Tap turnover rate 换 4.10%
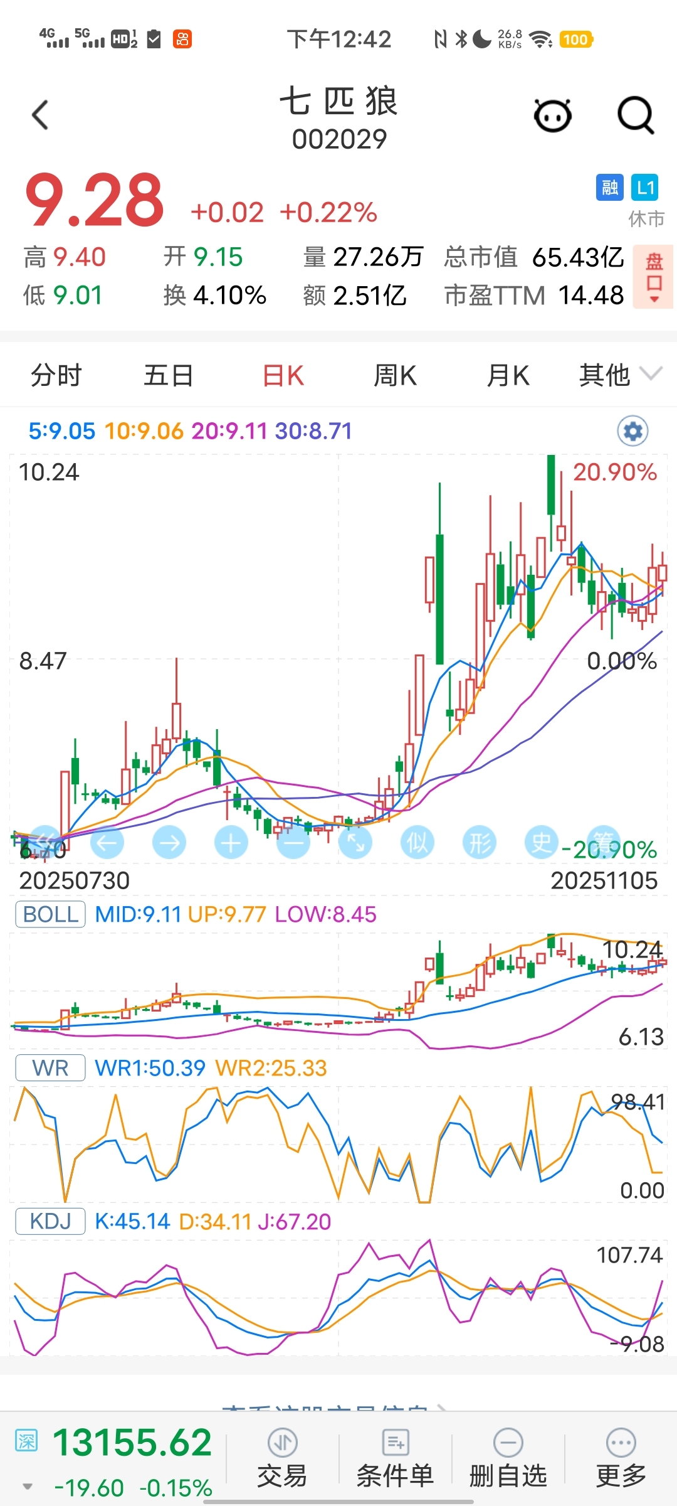This screenshot has height=1506, width=677. [215, 295]
